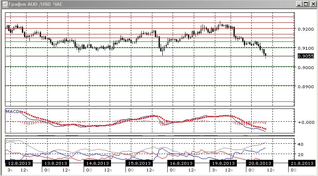Close the AUD/USD chart window
The image size is (318, 176).
(x=313, y=4)
